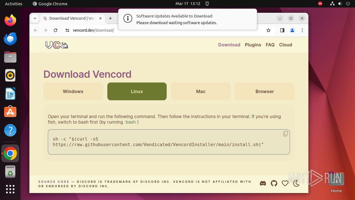This screenshot has width=355, height=200.
Task: Open the network icon in system tray
Action: click(332, 4)
